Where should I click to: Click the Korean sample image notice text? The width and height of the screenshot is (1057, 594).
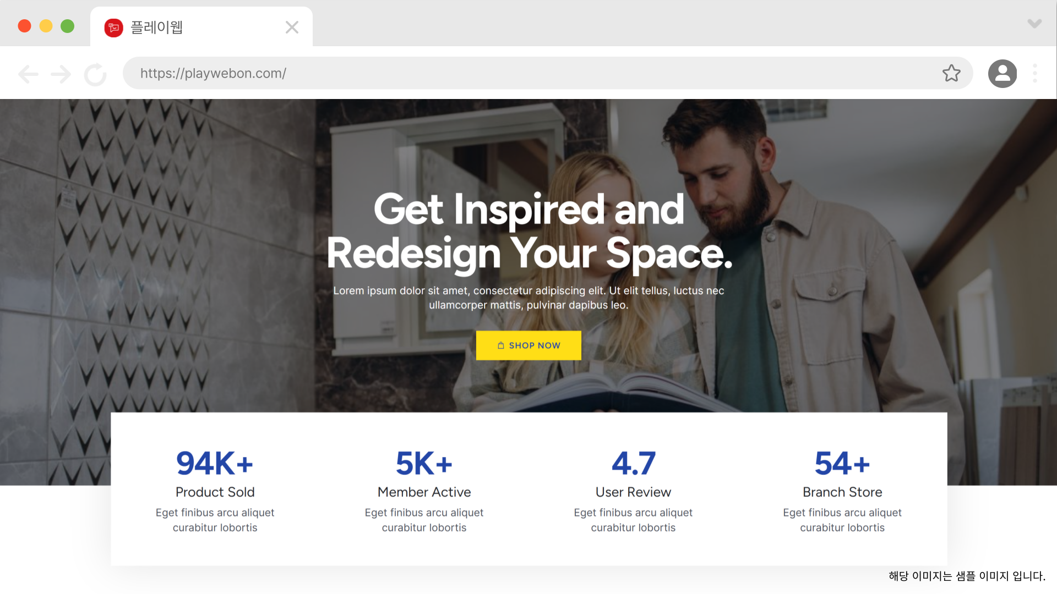[967, 576]
